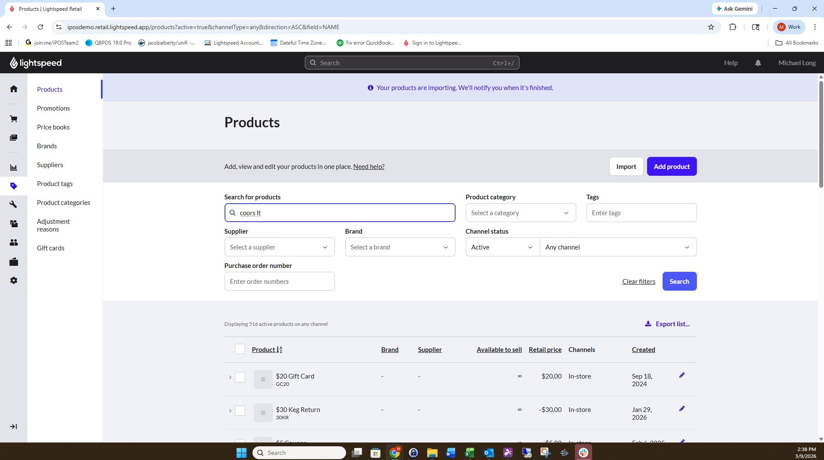Focus the Enter tags field
This screenshot has height=460, width=824.
click(642, 213)
